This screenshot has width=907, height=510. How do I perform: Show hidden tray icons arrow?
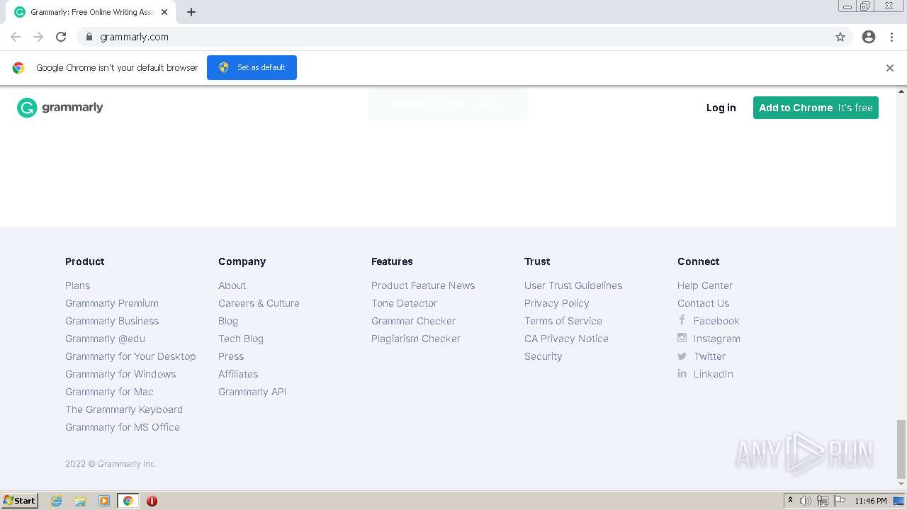(790, 501)
